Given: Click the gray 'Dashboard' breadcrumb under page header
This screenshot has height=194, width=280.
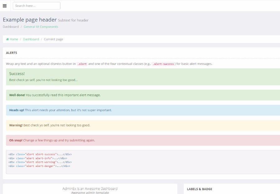Looking at the screenshot, I should 11,27.
